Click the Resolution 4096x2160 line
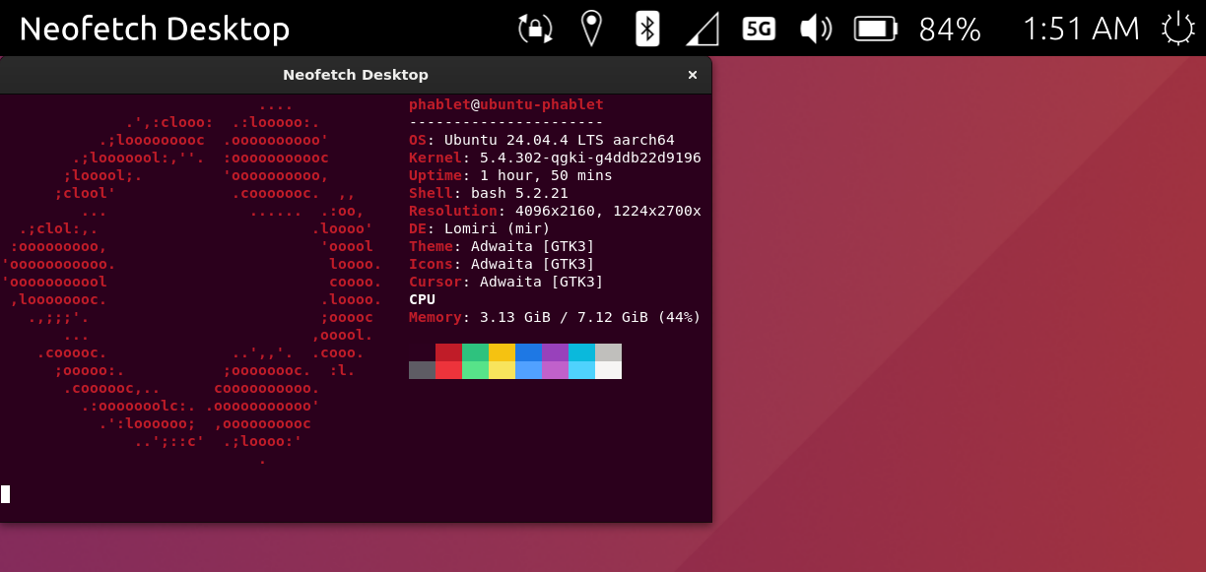Viewport: 1206px width, 572px height. [x=555, y=211]
